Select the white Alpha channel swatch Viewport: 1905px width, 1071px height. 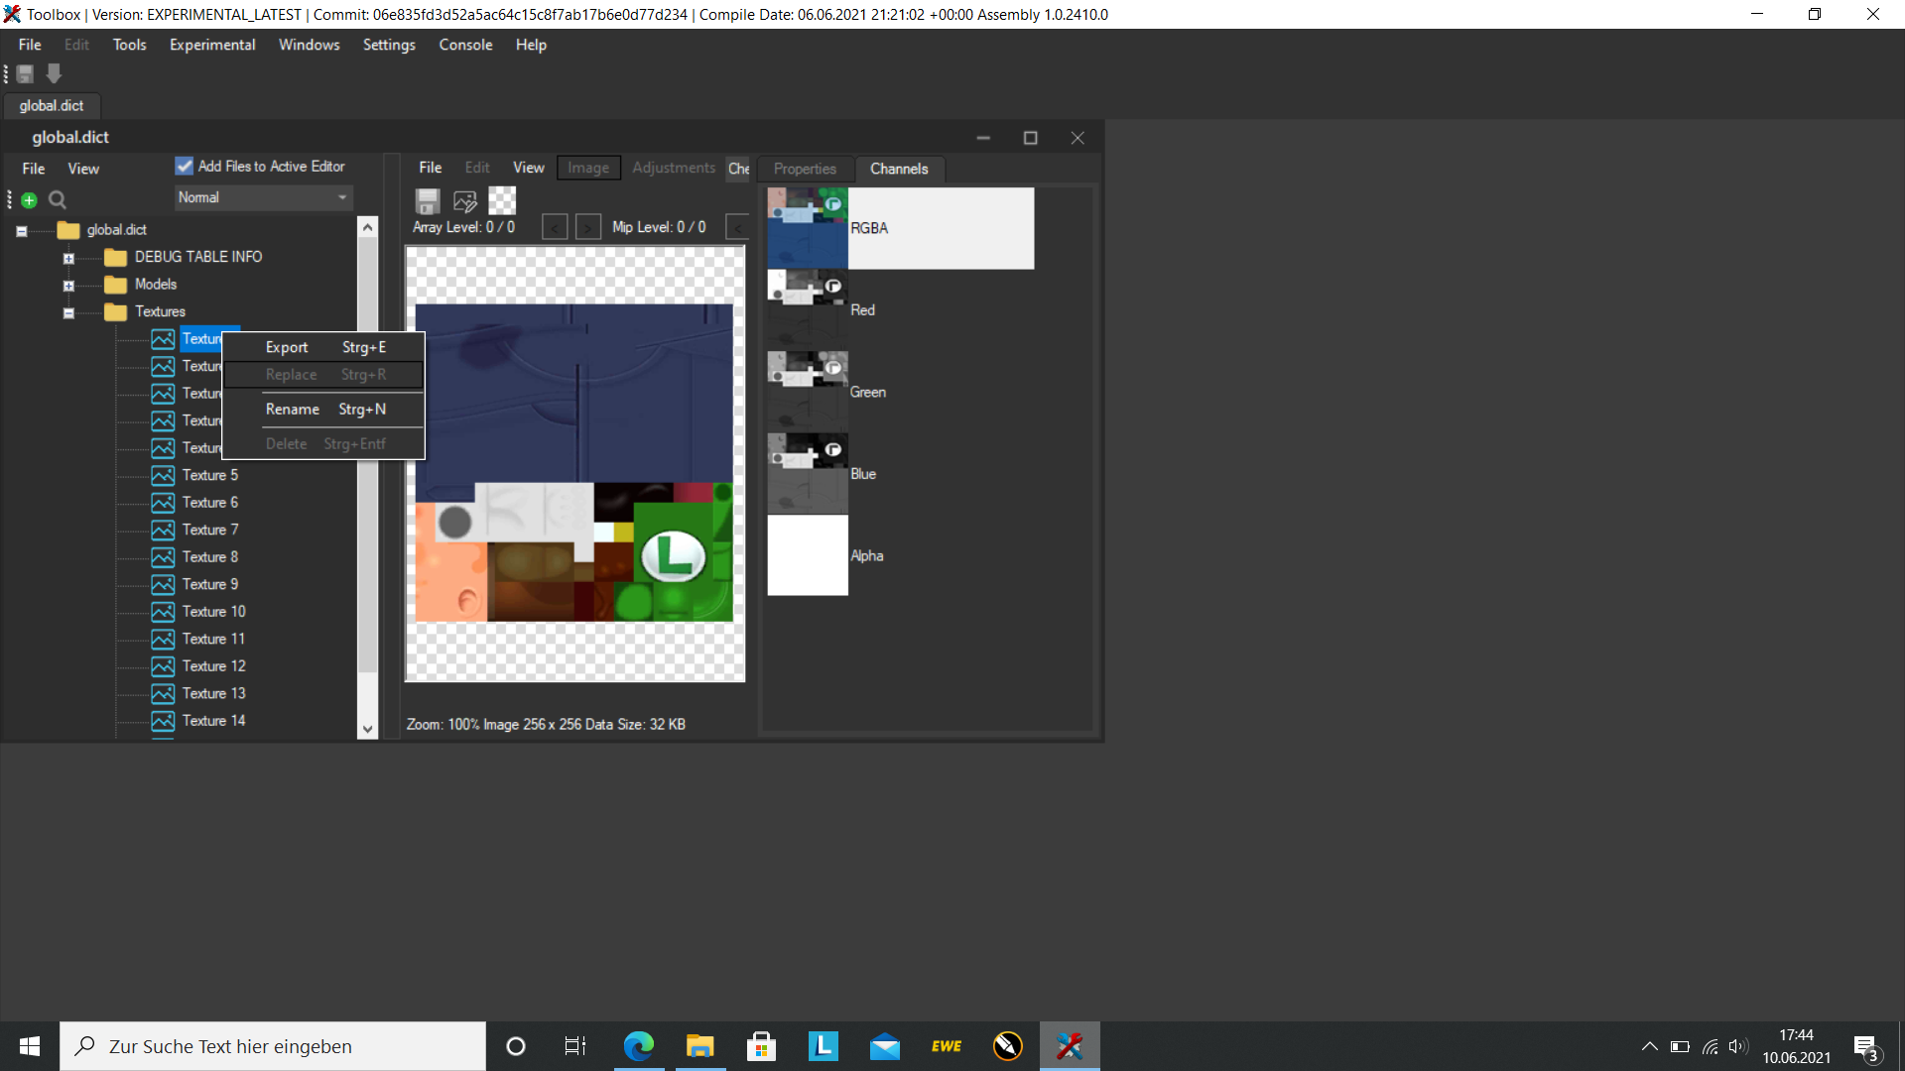[x=807, y=555]
